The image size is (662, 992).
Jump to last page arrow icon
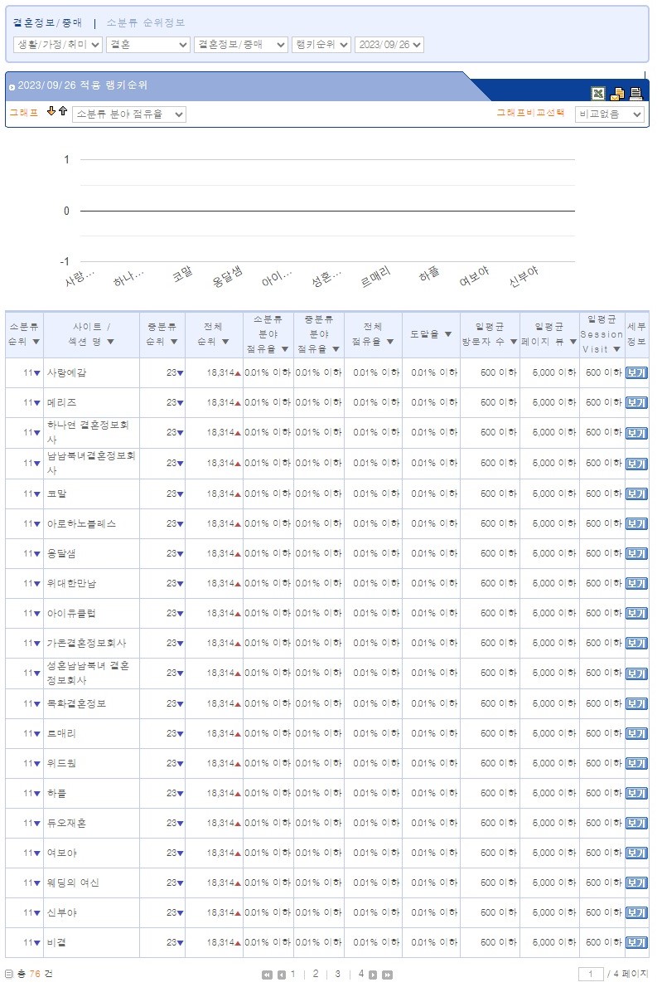click(x=387, y=975)
